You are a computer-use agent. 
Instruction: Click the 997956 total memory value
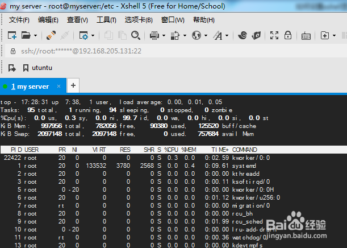point(52,126)
